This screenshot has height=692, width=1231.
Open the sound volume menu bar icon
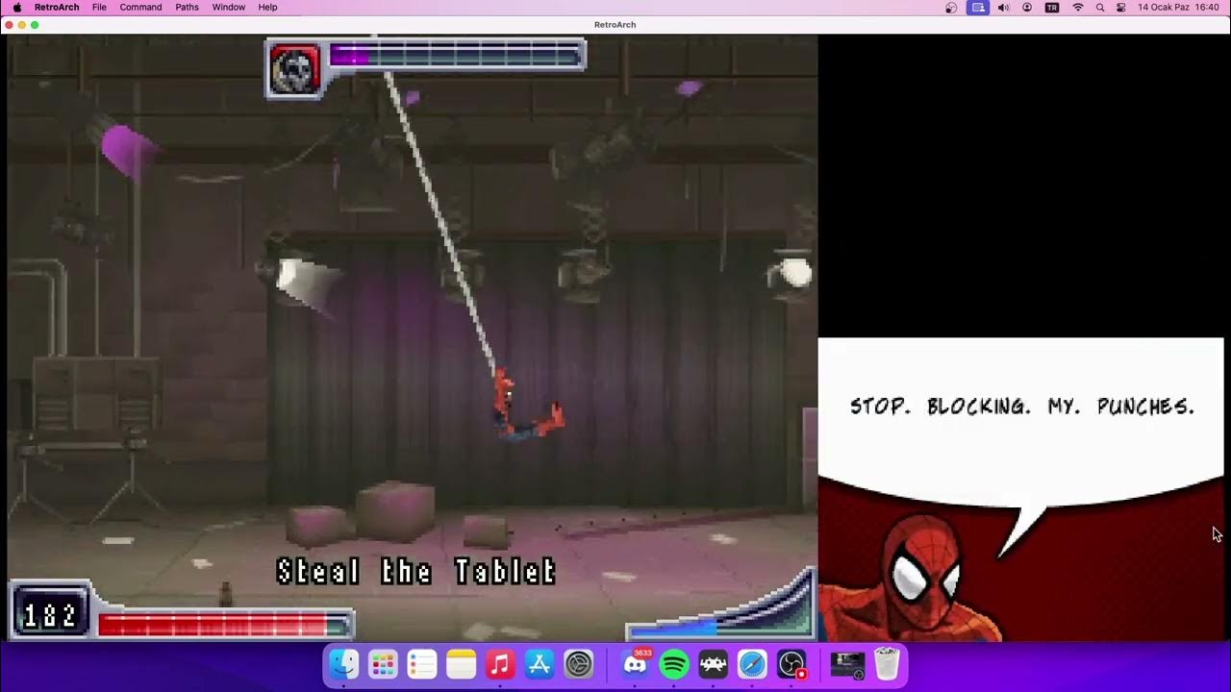pyautogui.click(x=1003, y=7)
